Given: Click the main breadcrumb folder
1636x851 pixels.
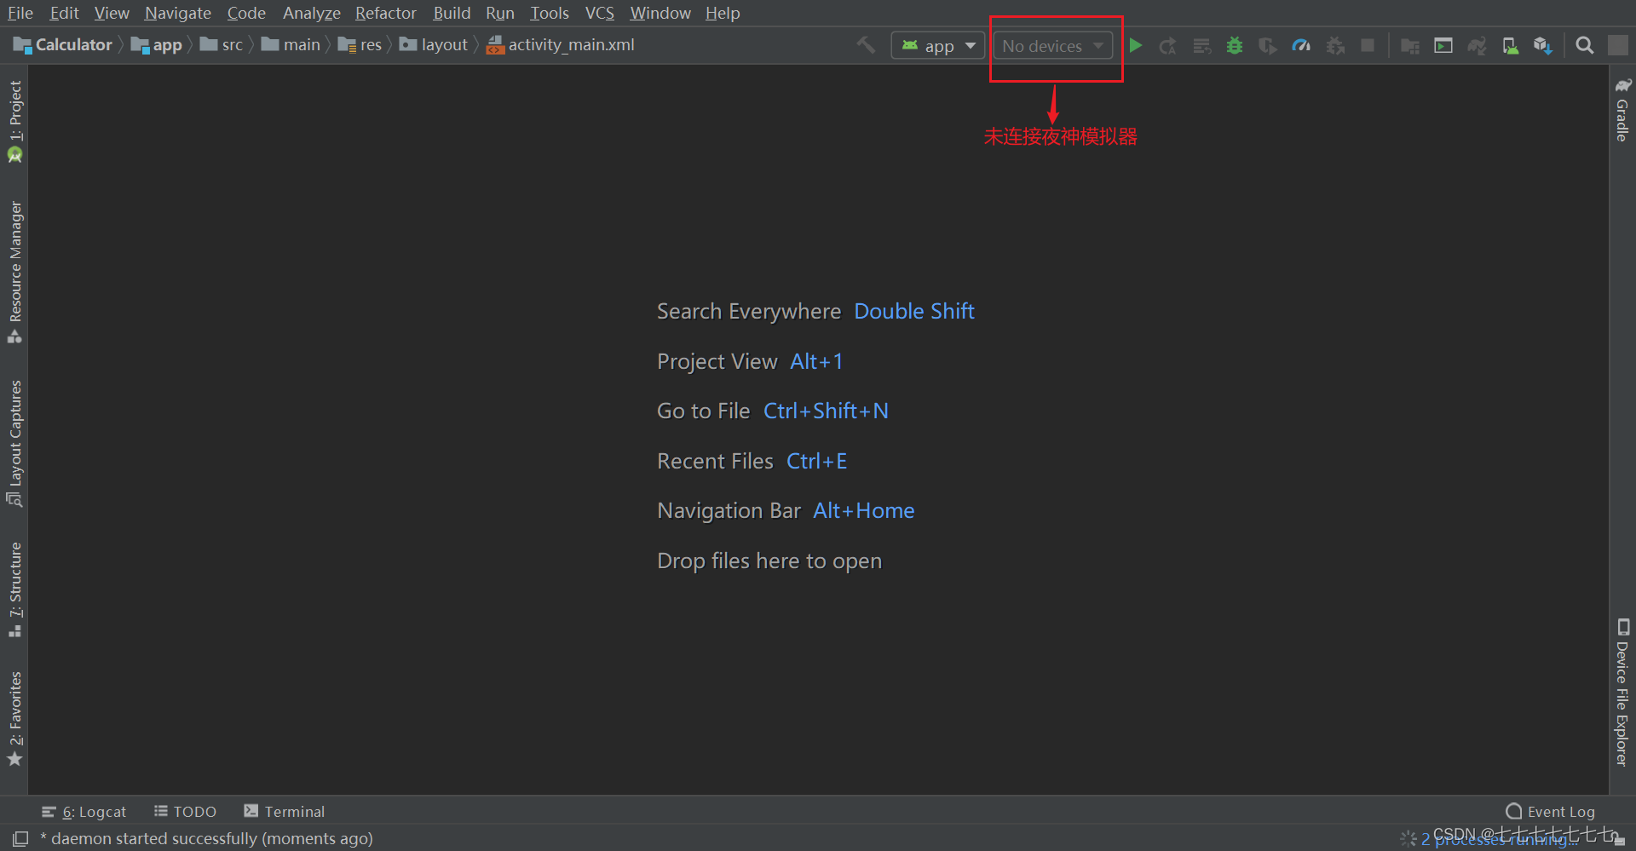Looking at the screenshot, I should pos(291,45).
